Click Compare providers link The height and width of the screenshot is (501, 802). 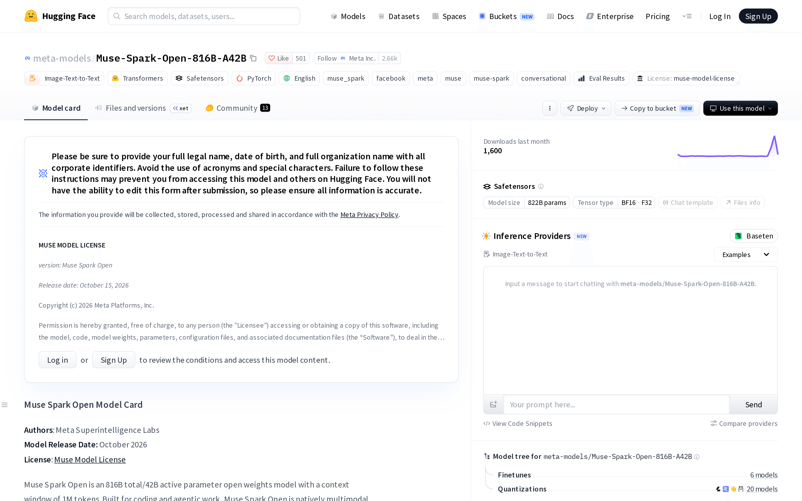tap(744, 423)
